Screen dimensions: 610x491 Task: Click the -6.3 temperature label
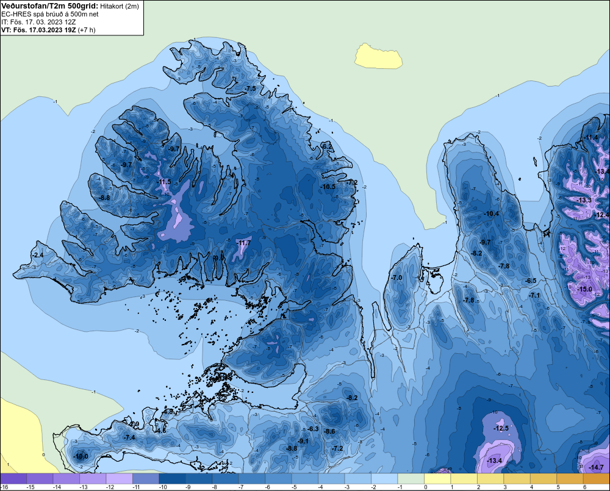coord(313,429)
